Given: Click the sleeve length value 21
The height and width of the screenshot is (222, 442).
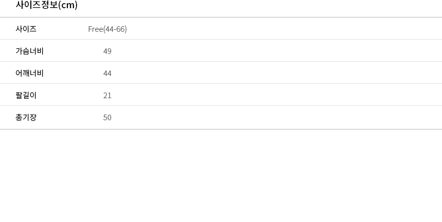Looking at the screenshot, I should coord(107,96).
